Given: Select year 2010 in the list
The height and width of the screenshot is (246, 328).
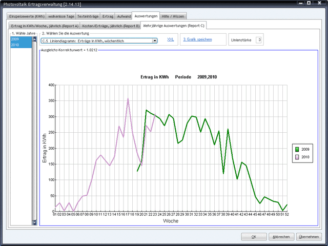Looking at the screenshot, I should [x=21, y=45].
